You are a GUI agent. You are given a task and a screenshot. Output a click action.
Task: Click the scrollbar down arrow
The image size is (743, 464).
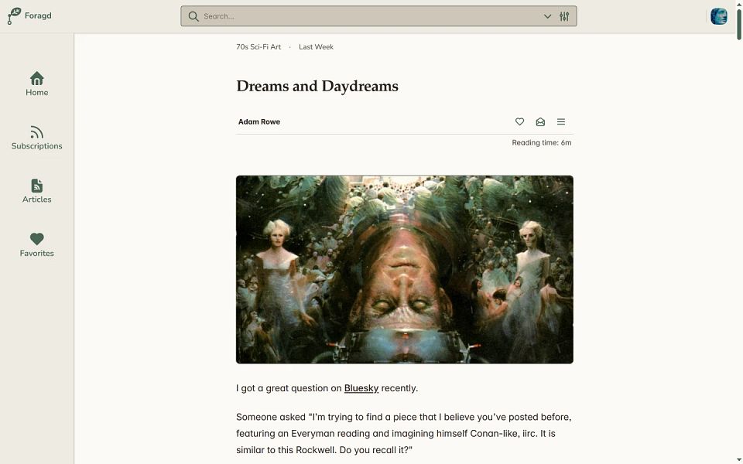point(738,461)
